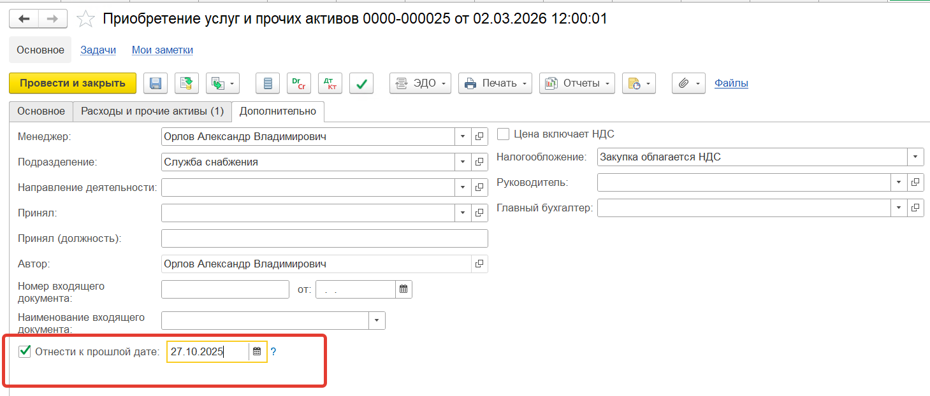Open Принял record with the open icon
The height and width of the screenshot is (396, 930).
pyautogui.click(x=479, y=213)
